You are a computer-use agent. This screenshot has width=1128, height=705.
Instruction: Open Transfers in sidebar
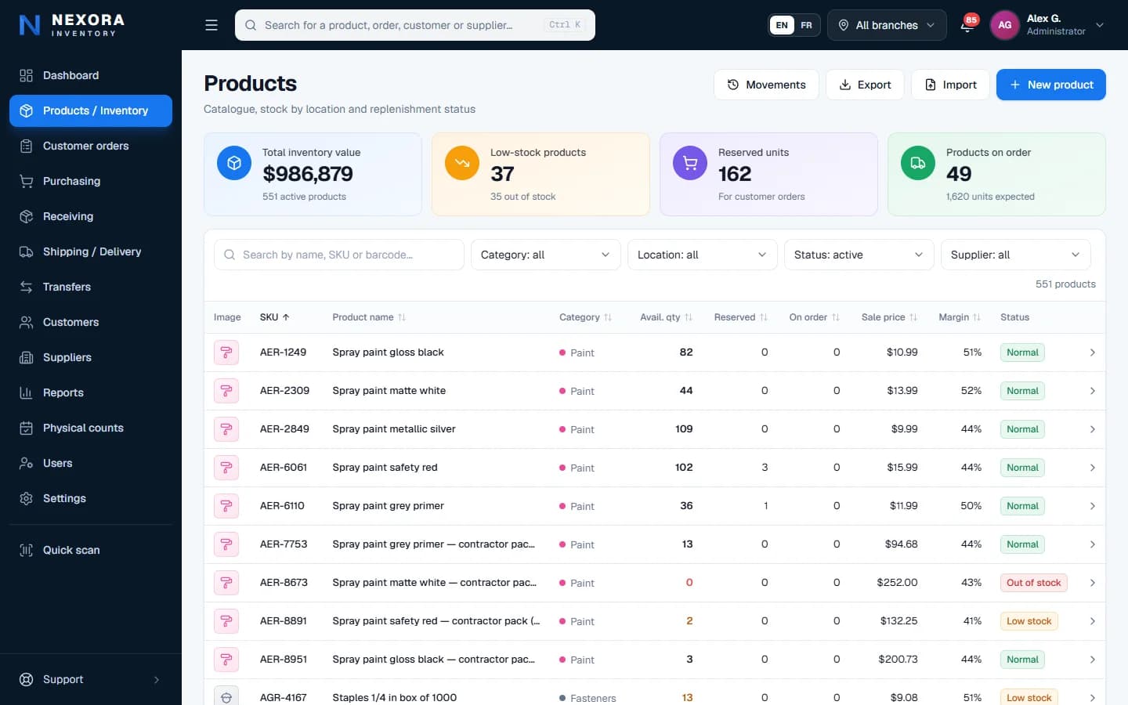91,287
